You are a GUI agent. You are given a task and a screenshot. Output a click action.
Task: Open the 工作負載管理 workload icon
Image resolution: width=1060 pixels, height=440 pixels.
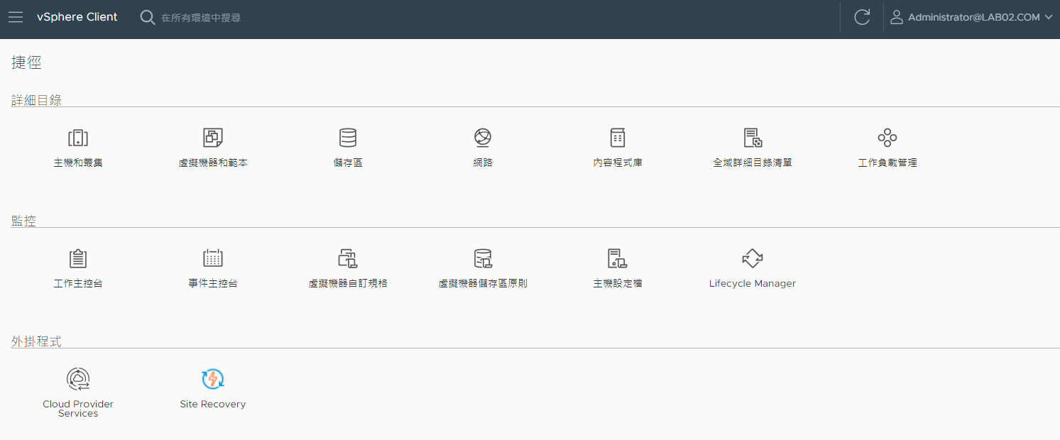click(x=887, y=138)
